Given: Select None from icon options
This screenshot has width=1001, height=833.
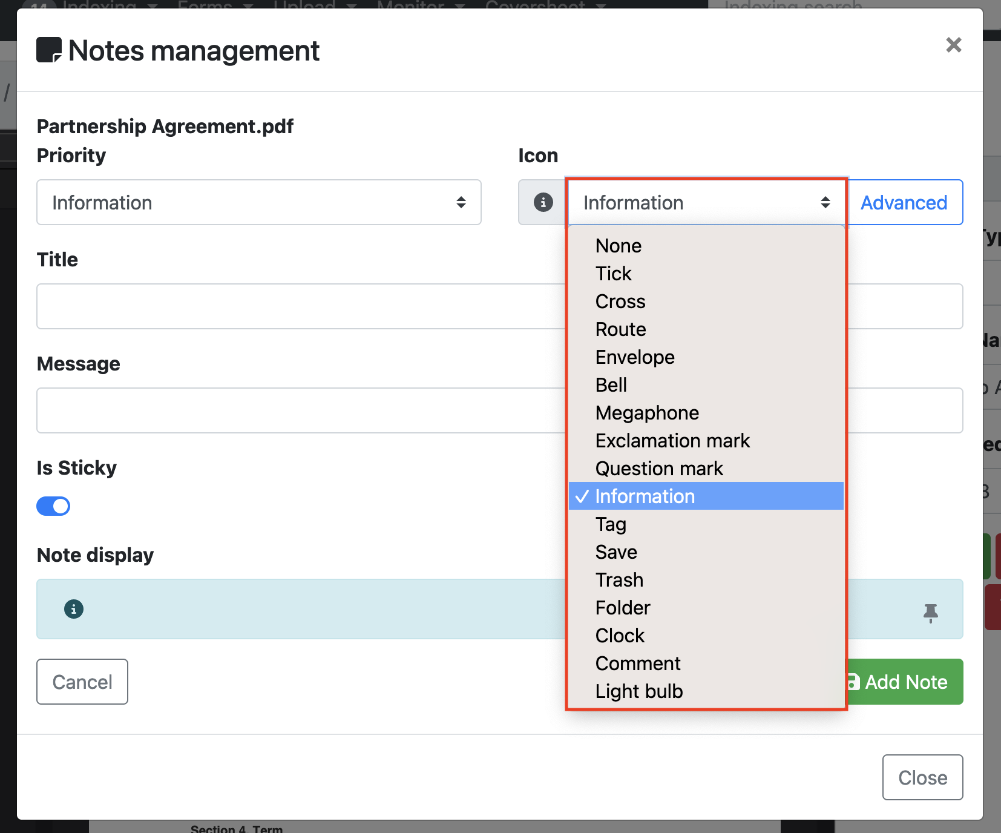Looking at the screenshot, I should [618, 246].
